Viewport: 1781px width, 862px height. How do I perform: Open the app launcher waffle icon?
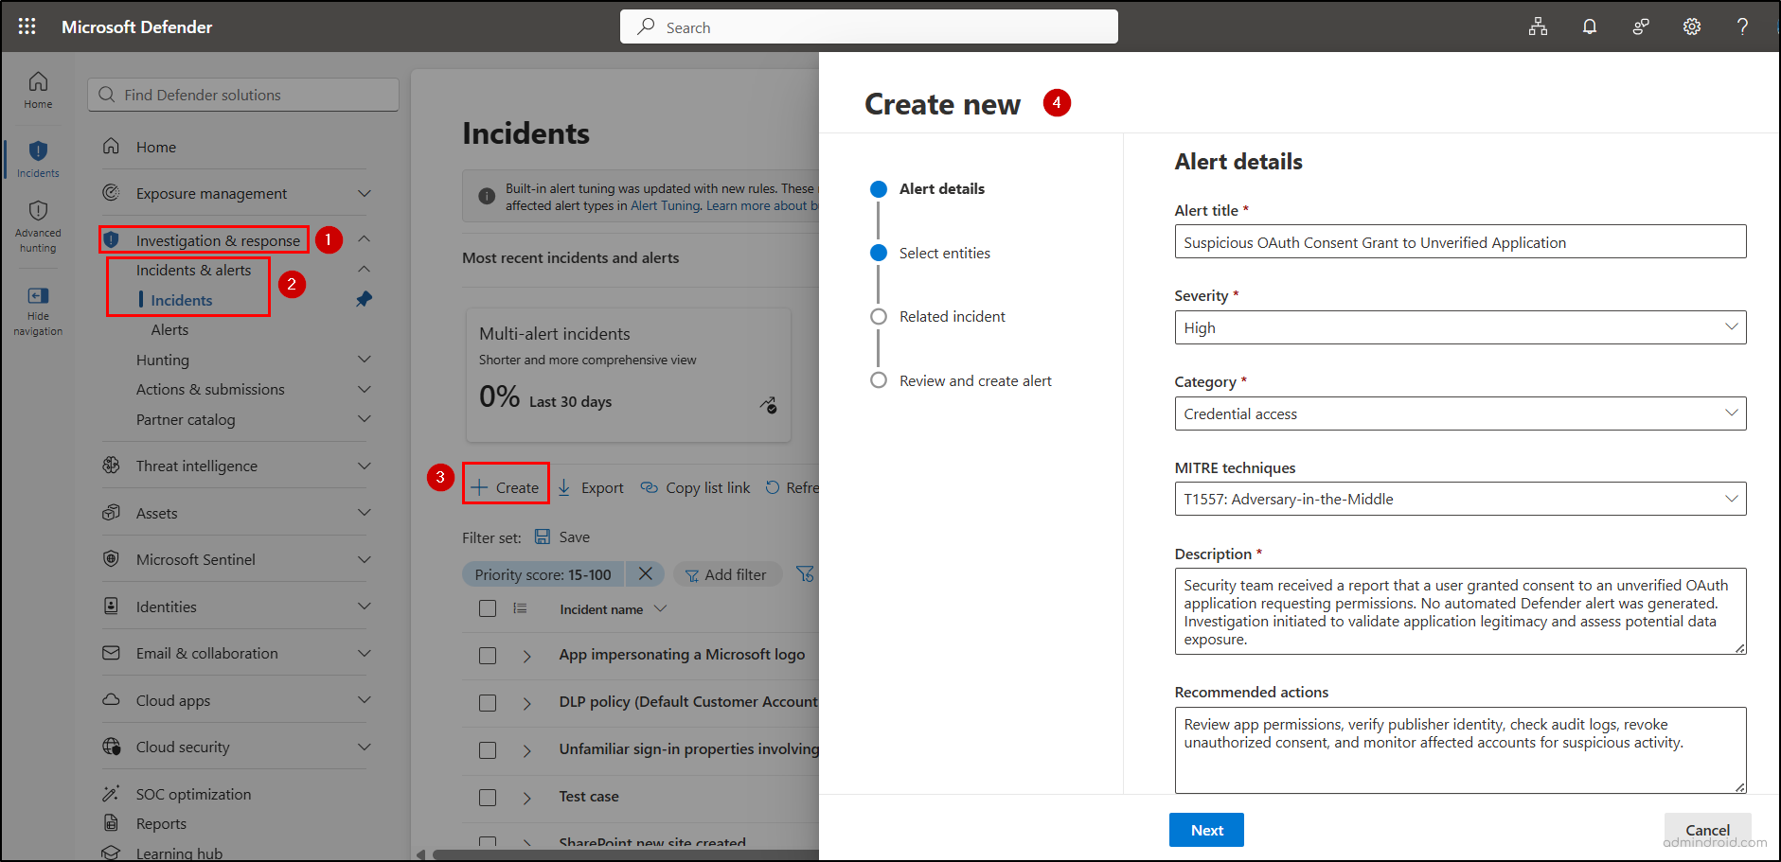coord(27,26)
